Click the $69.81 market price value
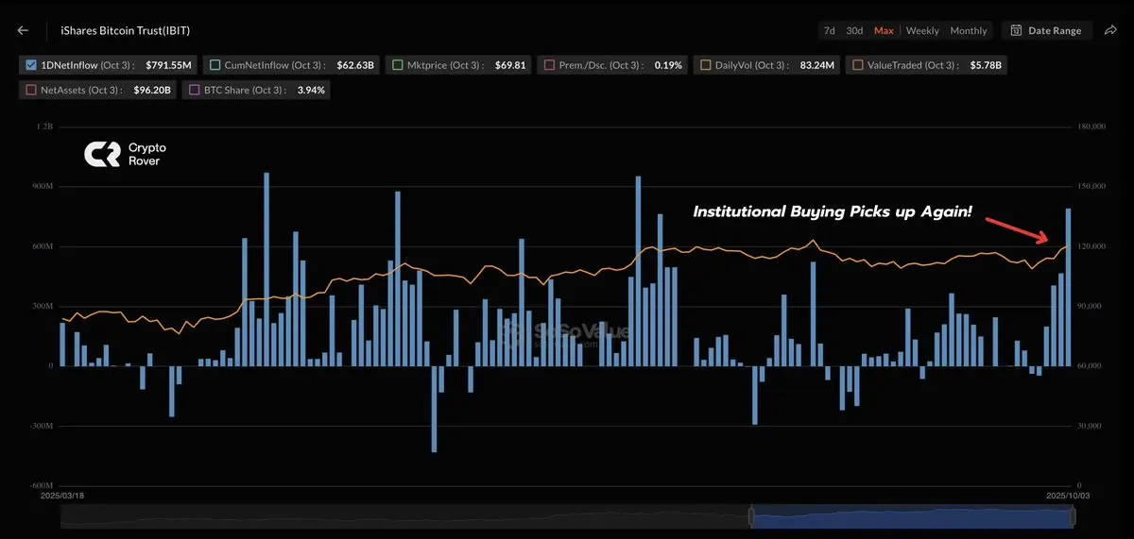Image resolution: width=1134 pixels, height=539 pixels. pyautogui.click(x=510, y=65)
